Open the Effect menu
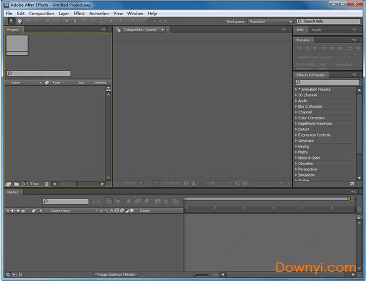366x282 pixels. (79, 13)
